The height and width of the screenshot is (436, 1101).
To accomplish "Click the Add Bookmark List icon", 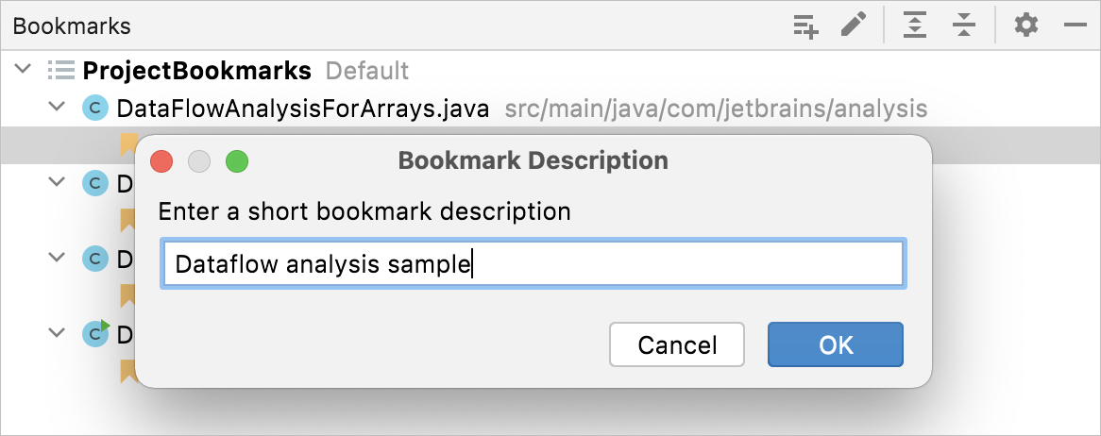I will point(805,26).
